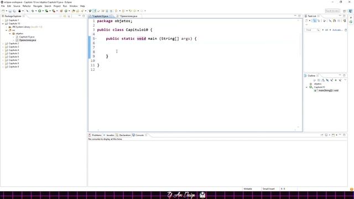Toggle highlighted Categorized button in Task List
The image size is (354, 199).
(315, 20)
